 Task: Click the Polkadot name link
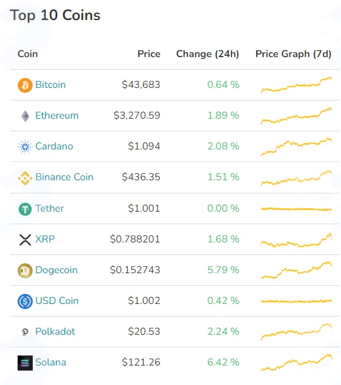pyautogui.click(x=55, y=332)
